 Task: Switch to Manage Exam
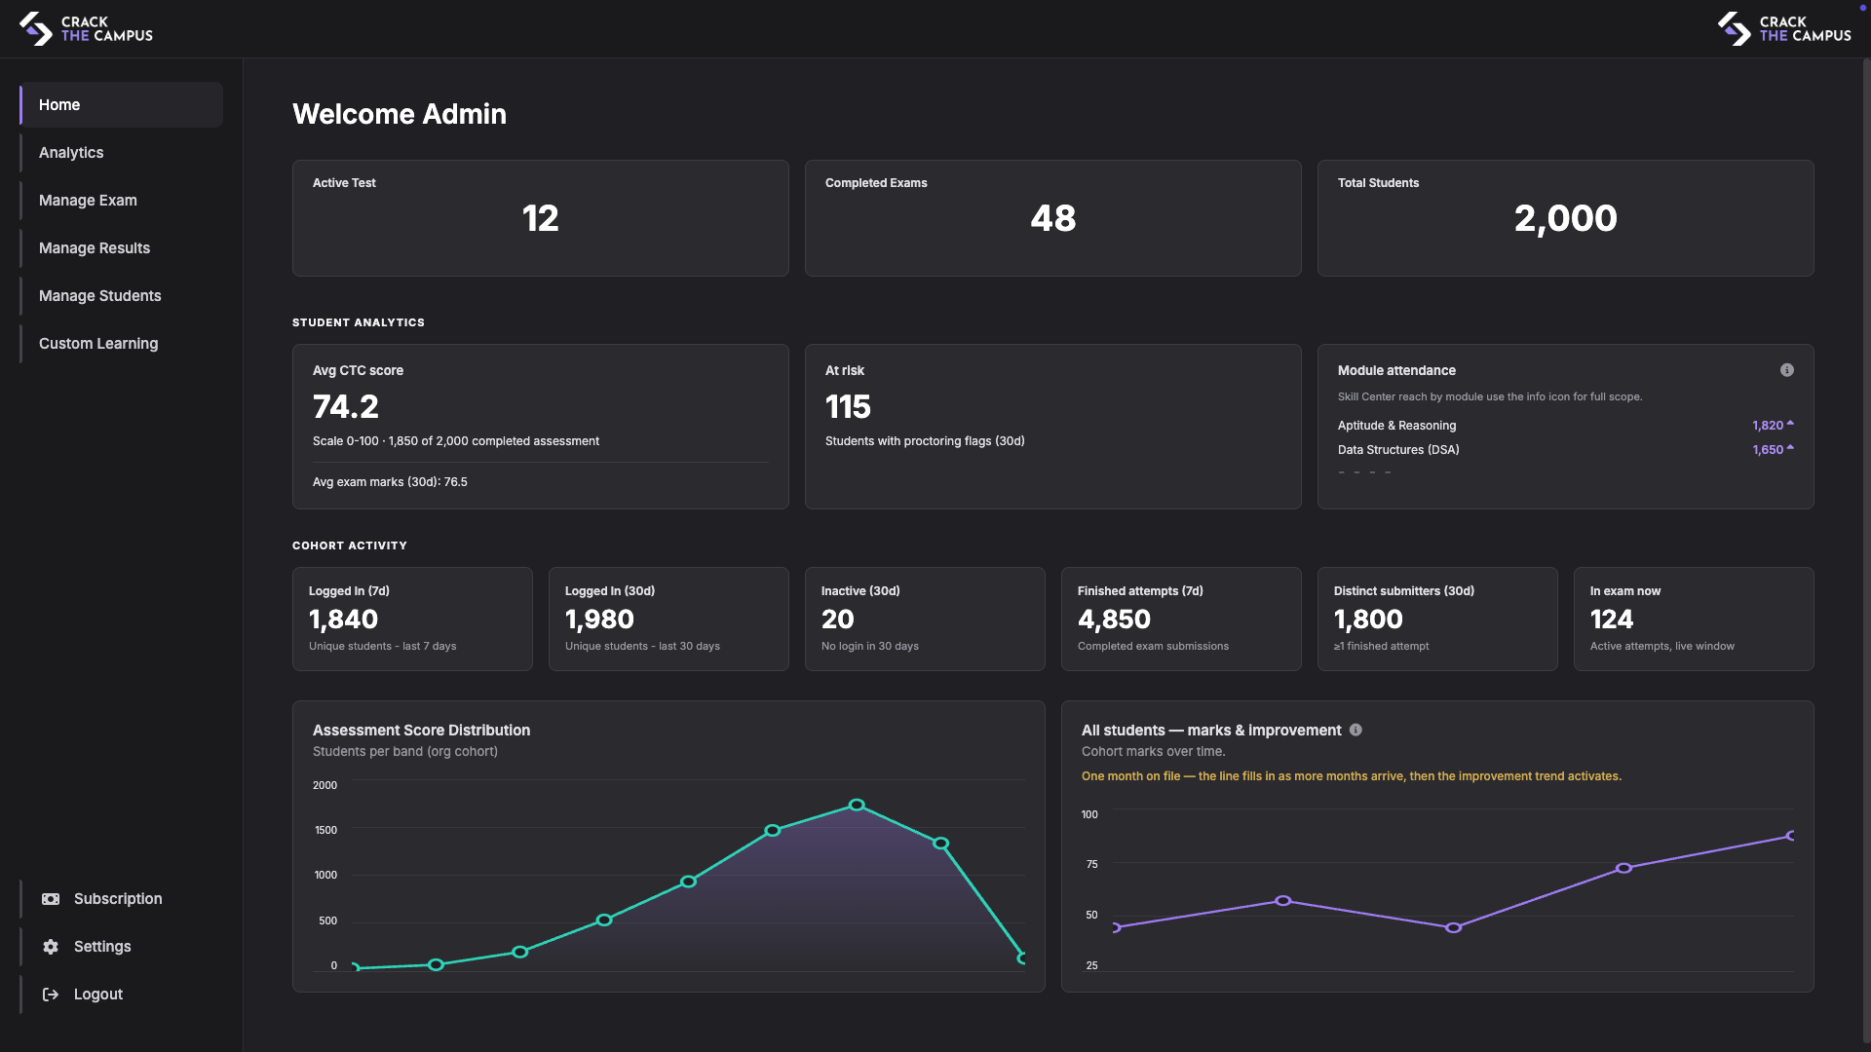[88, 200]
